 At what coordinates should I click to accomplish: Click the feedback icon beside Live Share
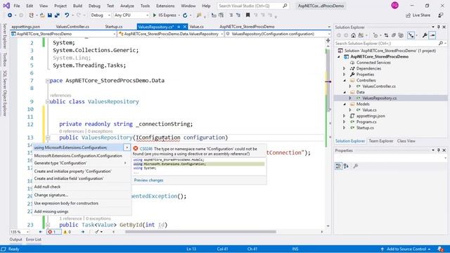441,15
